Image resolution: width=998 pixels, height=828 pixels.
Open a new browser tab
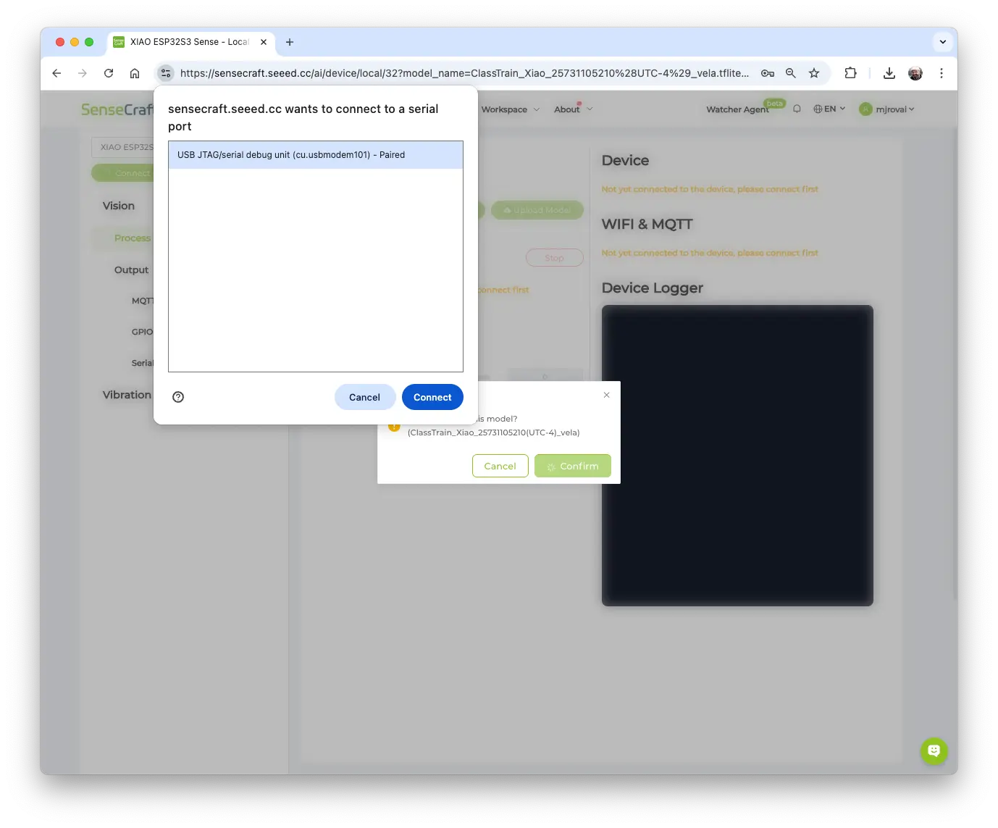(x=290, y=42)
